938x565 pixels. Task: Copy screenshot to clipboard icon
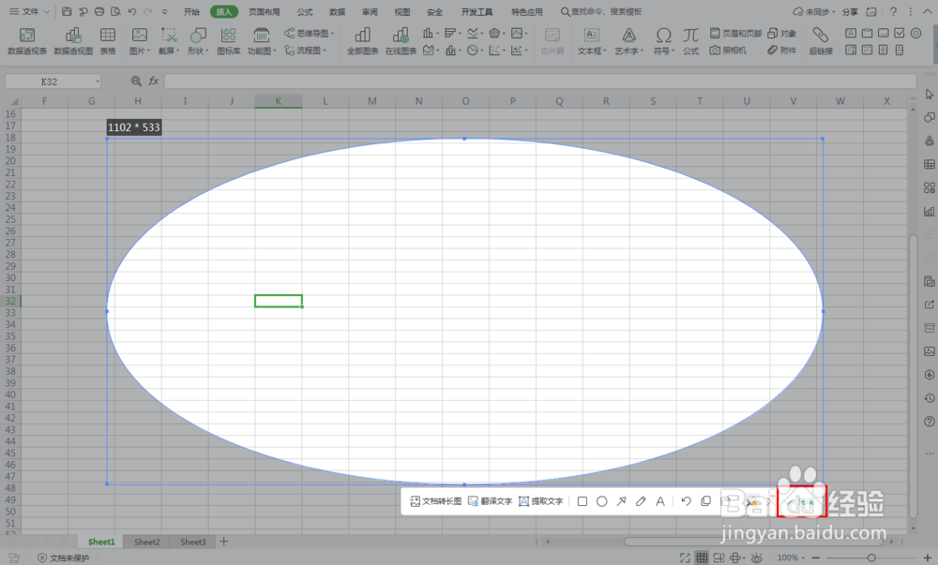pos(706,501)
